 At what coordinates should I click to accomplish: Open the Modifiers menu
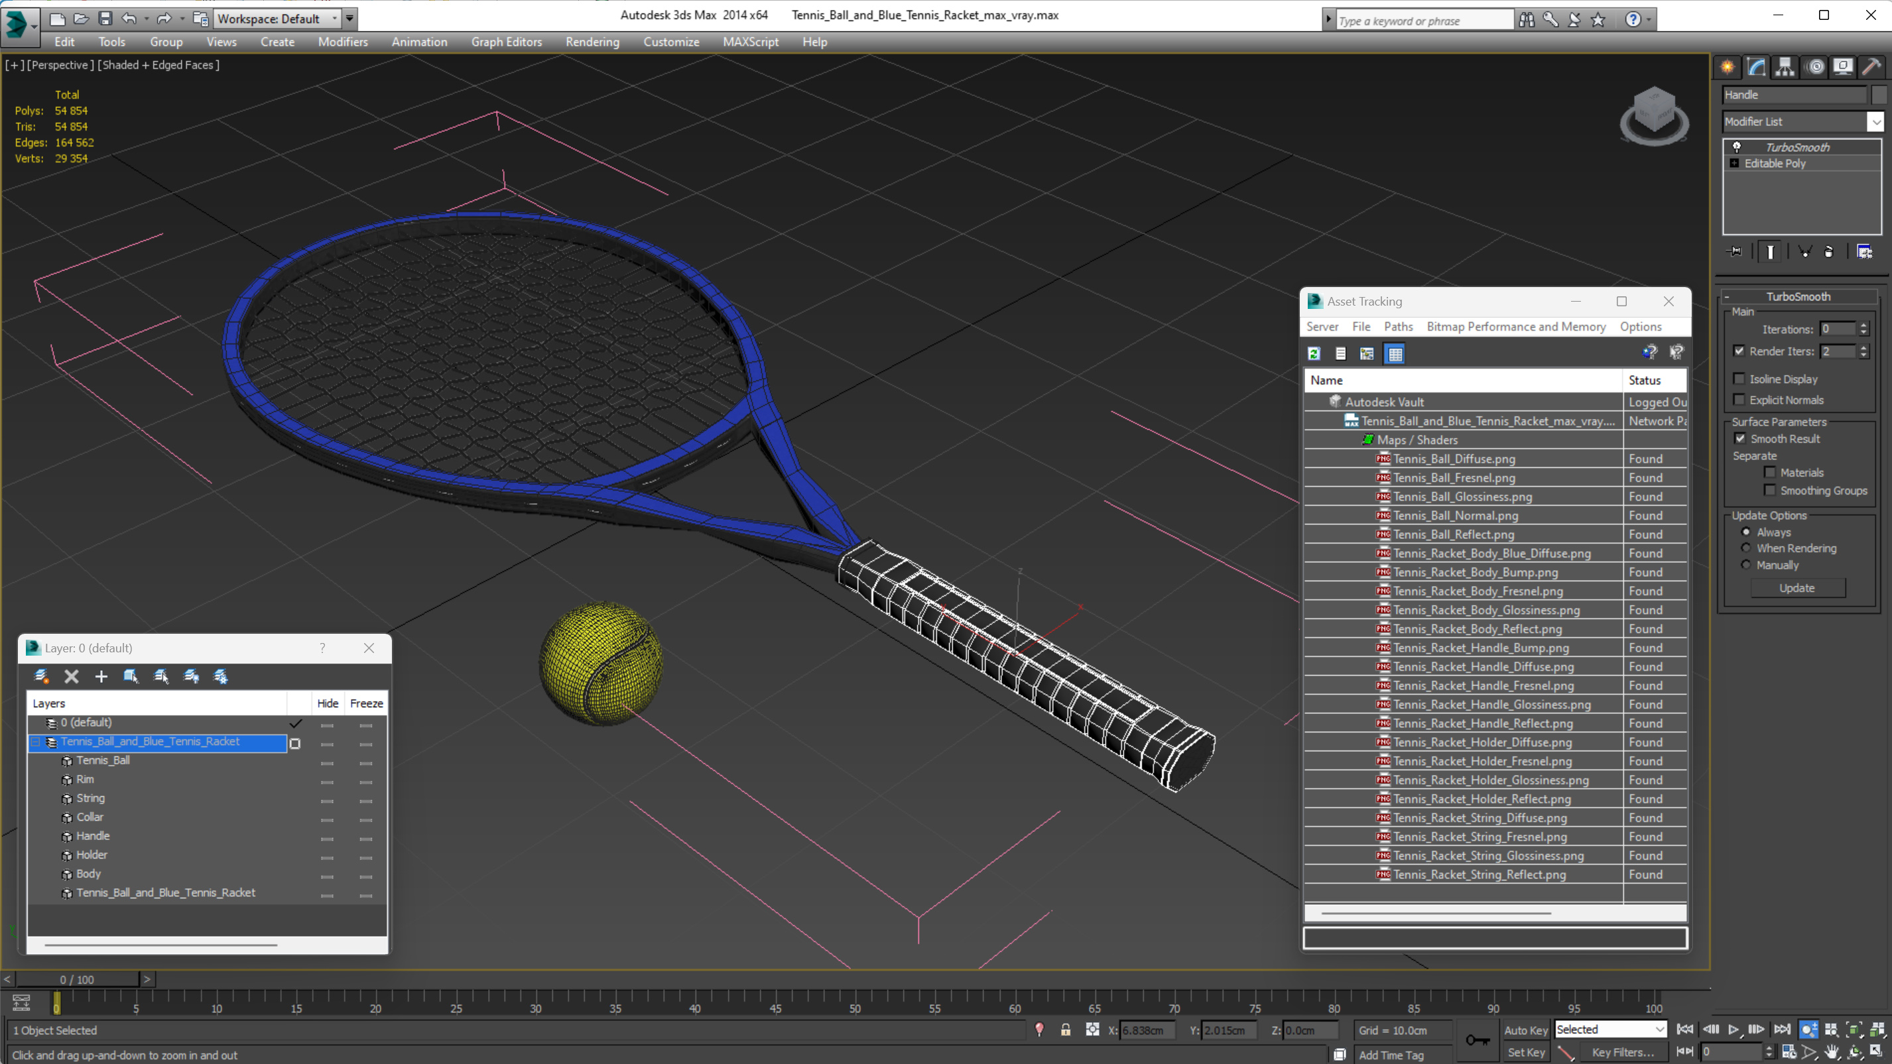pos(342,42)
